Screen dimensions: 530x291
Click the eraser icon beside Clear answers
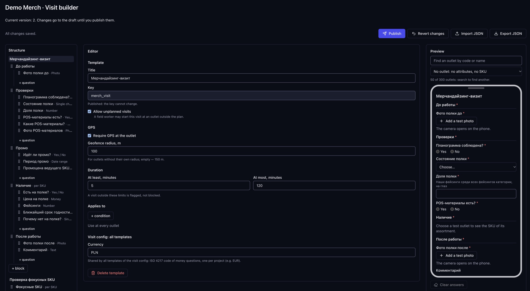point(436,285)
